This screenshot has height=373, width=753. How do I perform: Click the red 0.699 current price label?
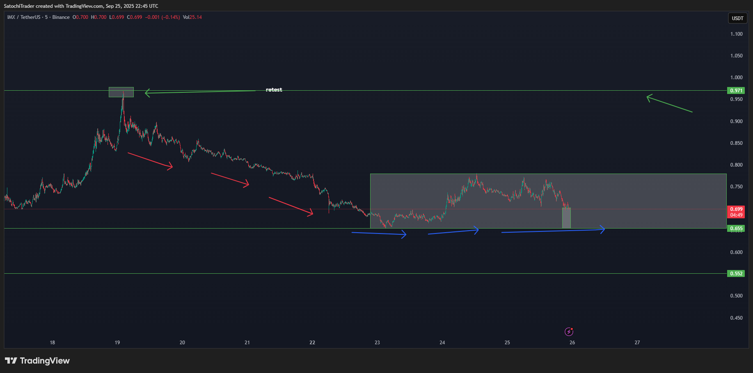click(x=736, y=212)
